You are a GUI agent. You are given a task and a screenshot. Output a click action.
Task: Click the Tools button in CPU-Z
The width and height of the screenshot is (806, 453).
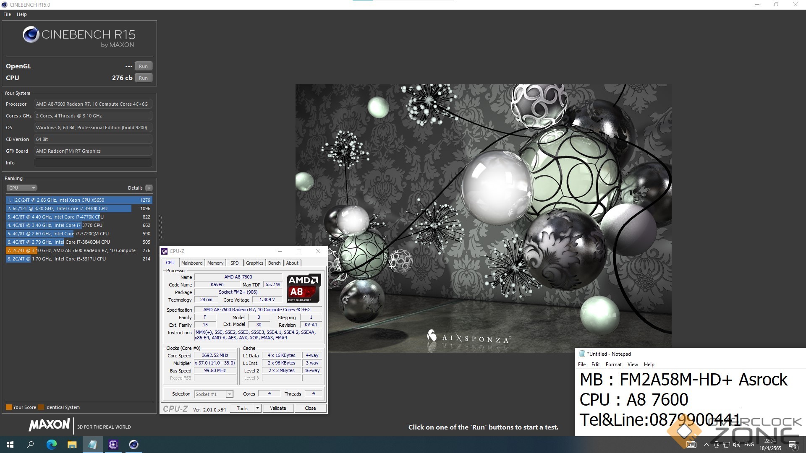coord(242,409)
